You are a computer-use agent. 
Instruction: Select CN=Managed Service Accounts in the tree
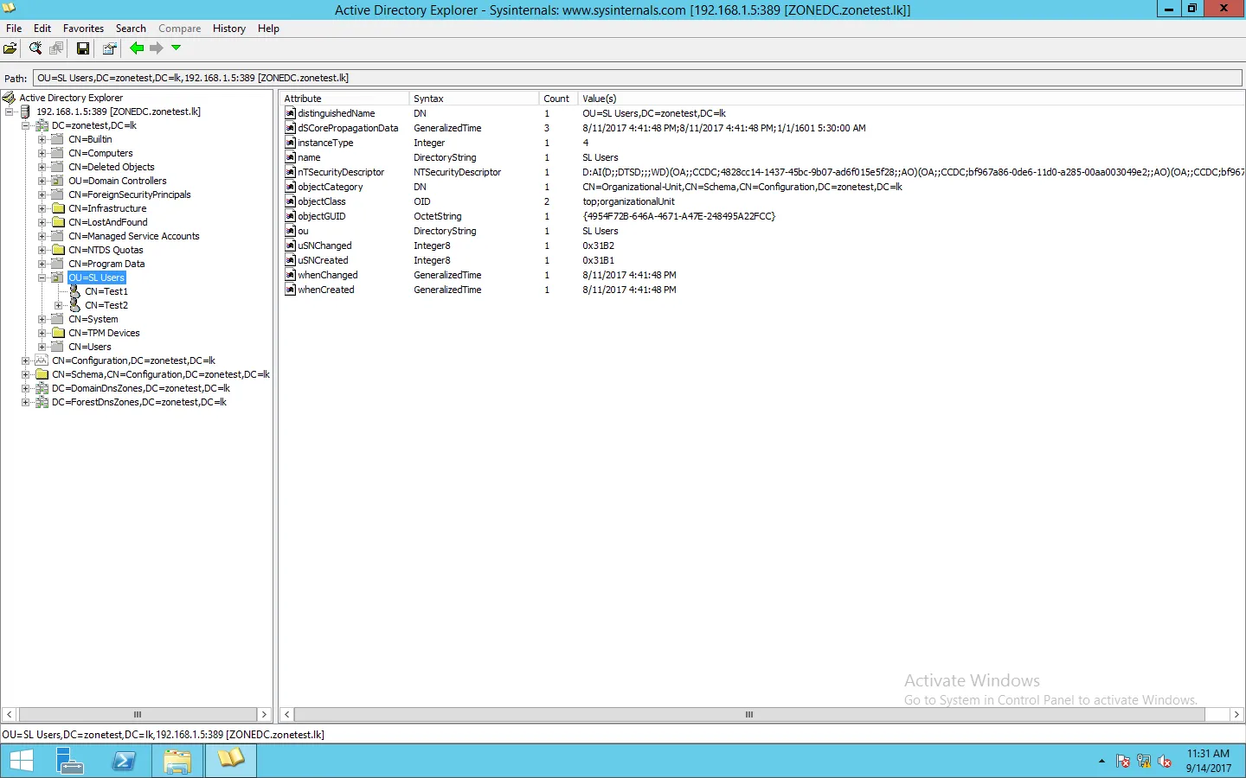click(134, 236)
